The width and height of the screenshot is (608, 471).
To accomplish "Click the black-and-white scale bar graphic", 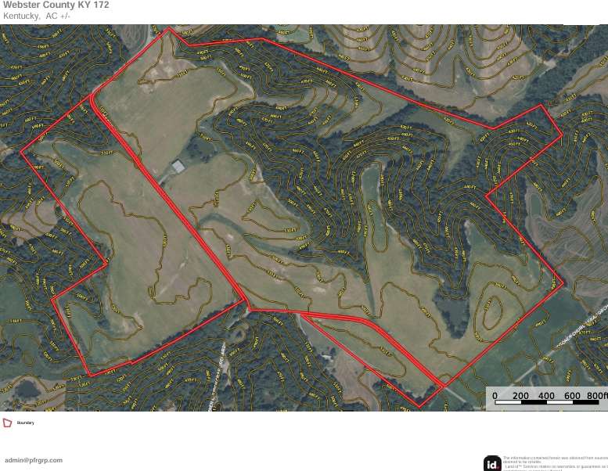I will point(547,402).
